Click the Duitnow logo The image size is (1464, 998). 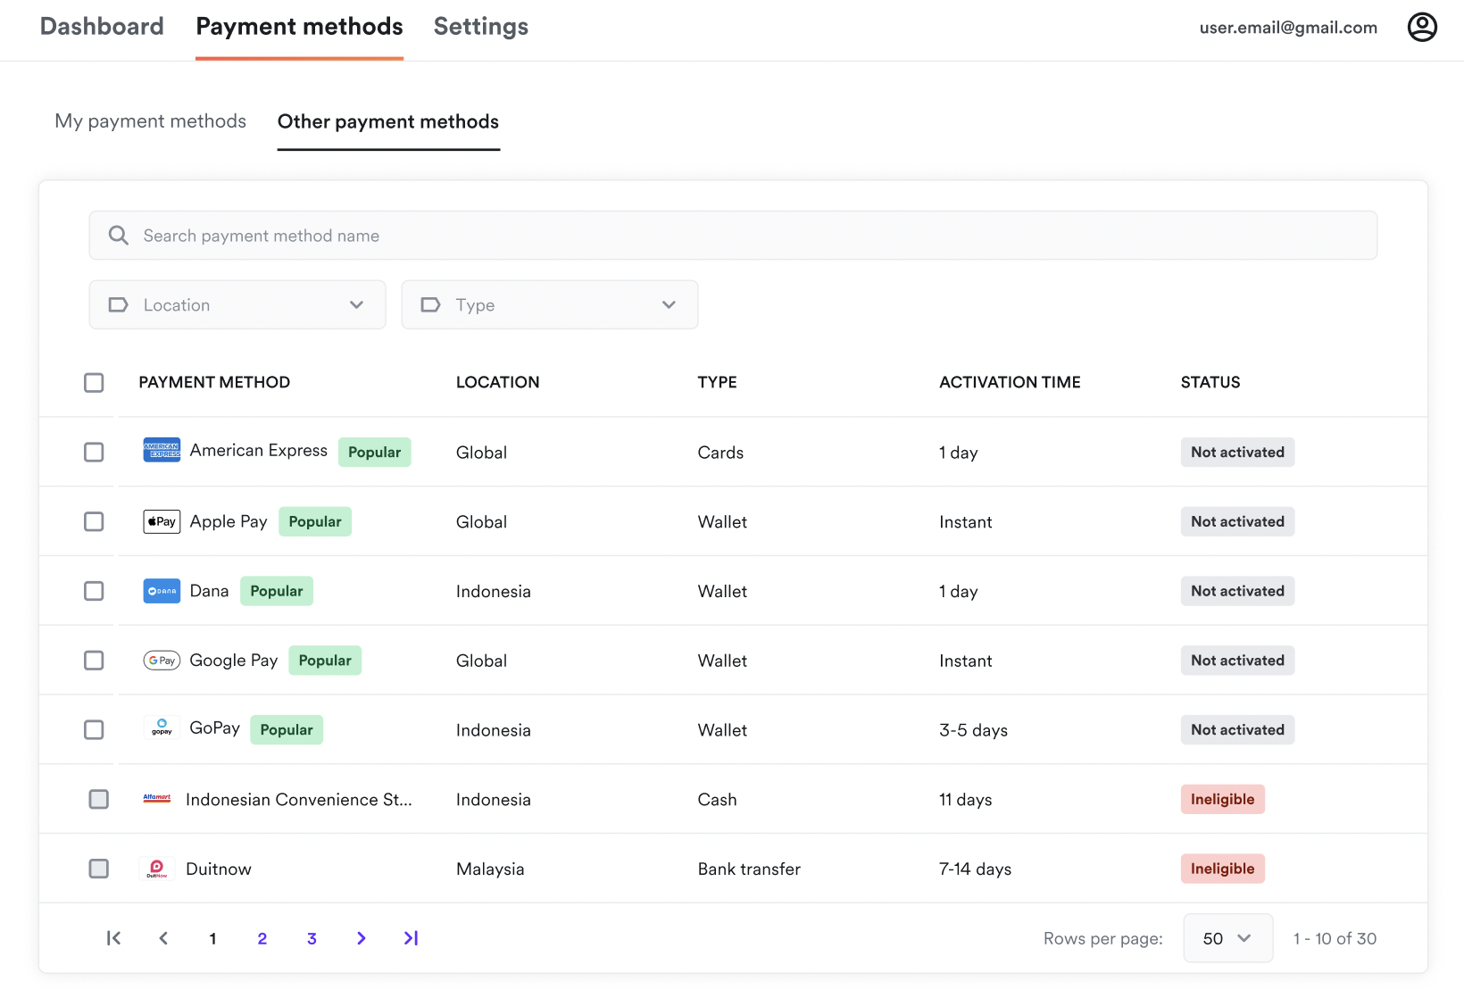click(157, 868)
